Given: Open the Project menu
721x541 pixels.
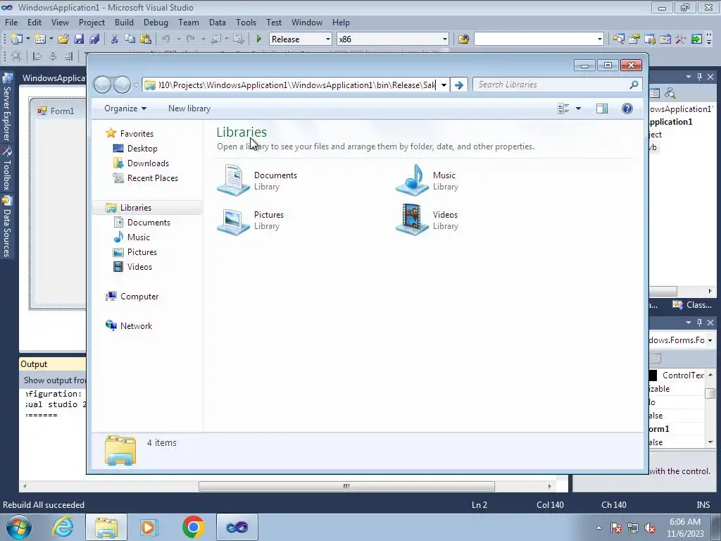Looking at the screenshot, I should click(92, 22).
